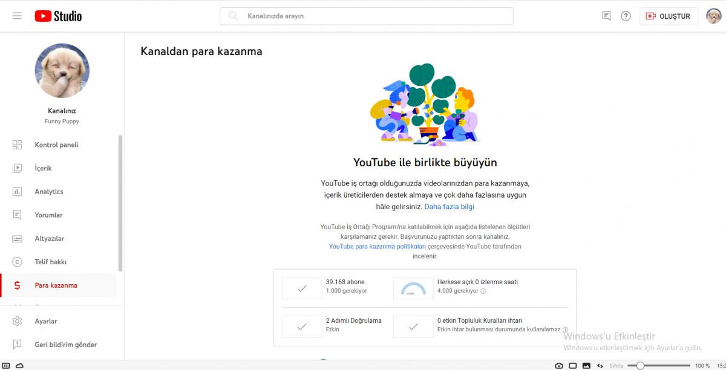The height and width of the screenshot is (370, 726).
Task: Open Ayarlar settings
Action: coord(59,321)
